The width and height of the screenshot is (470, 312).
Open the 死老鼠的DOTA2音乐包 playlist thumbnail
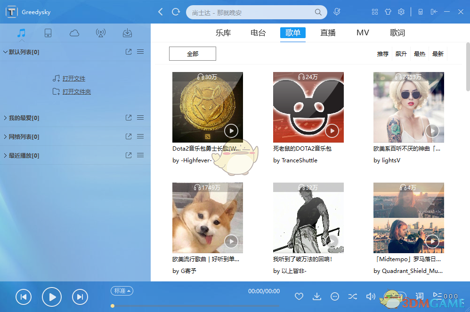point(308,107)
